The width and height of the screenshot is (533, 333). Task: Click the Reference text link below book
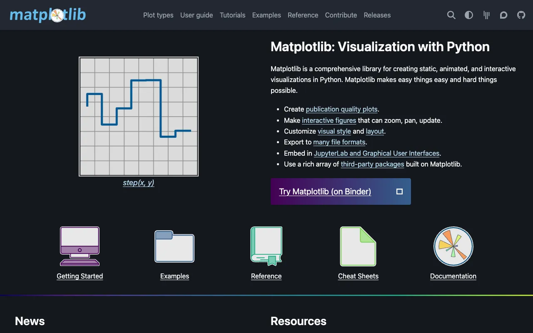click(266, 276)
